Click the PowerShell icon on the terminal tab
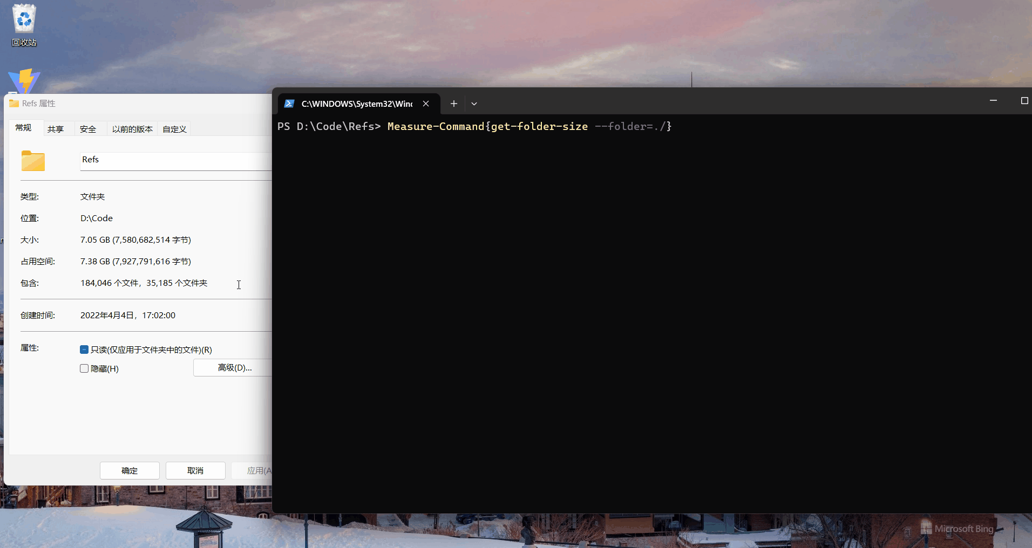The image size is (1032, 548). (290, 104)
